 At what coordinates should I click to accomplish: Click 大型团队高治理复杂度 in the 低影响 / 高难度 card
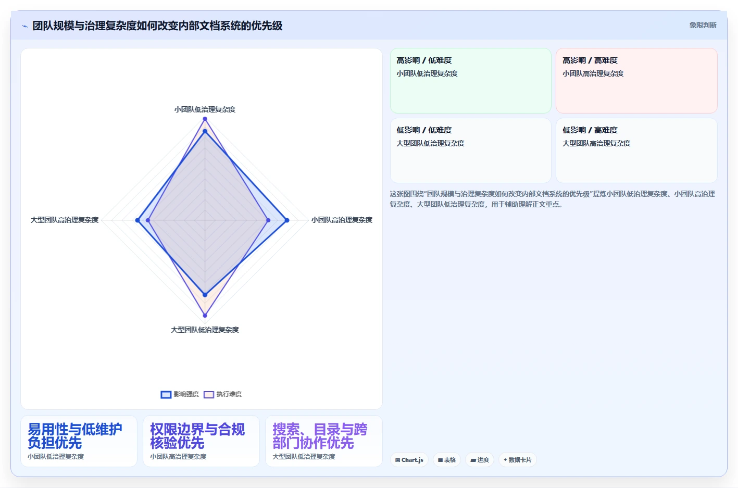[x=596, y=143]
